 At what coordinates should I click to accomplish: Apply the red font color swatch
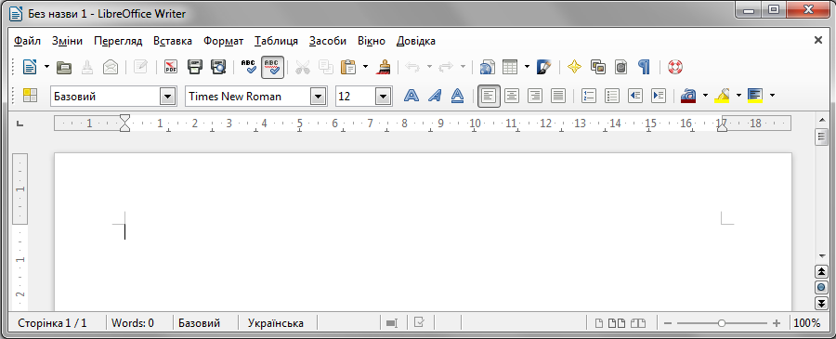[x=688, y=96]
